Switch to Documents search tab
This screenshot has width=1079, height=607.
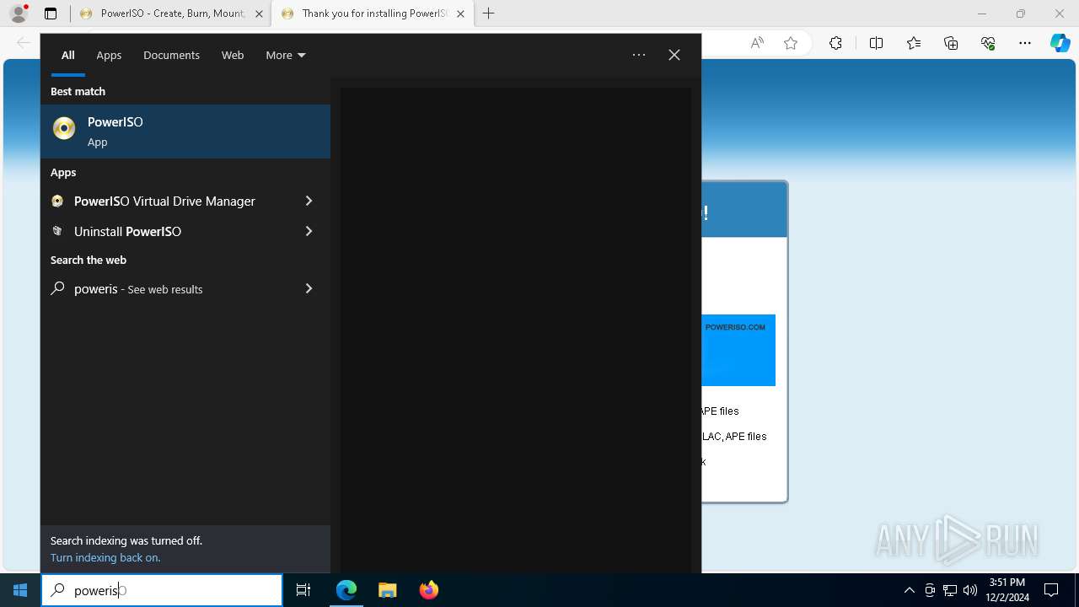171,55
